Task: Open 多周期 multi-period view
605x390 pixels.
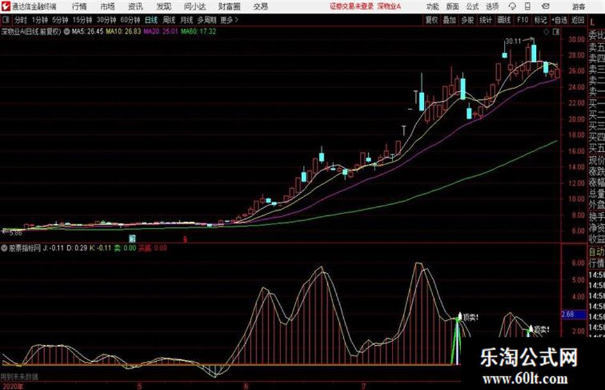Action: pyautogui.click(x=207, y=20)
